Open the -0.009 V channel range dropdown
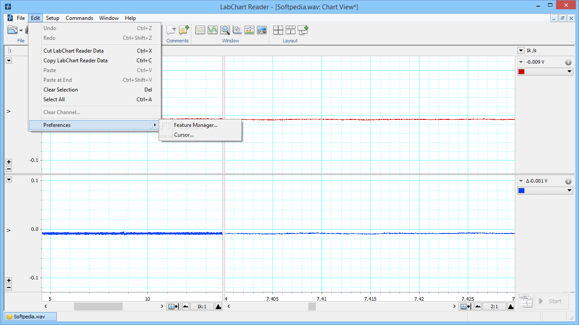The image size is (579, 325). pos(521,62)
